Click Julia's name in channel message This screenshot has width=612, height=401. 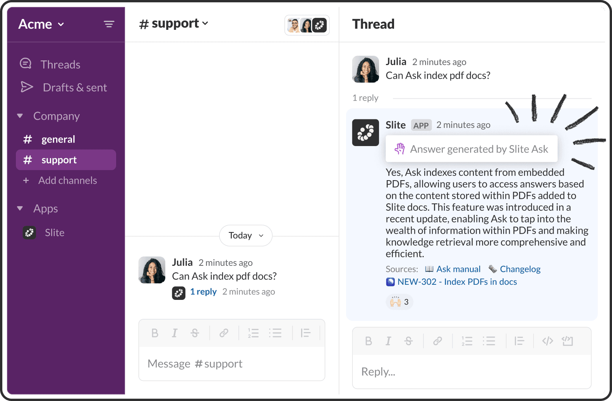point(182,262)
